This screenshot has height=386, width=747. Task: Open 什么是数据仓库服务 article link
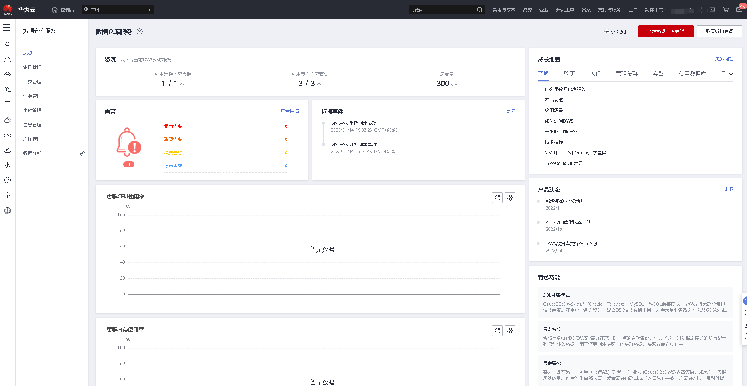coord(565,89)
